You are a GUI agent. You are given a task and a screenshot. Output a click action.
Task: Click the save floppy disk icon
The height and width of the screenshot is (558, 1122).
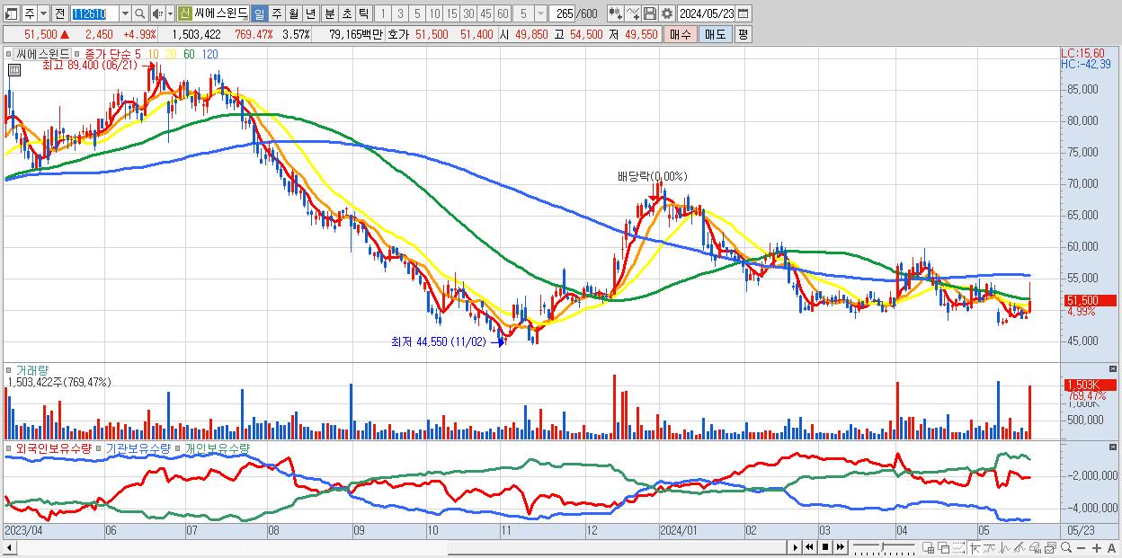pyautogui.click(x=650, y=13)
